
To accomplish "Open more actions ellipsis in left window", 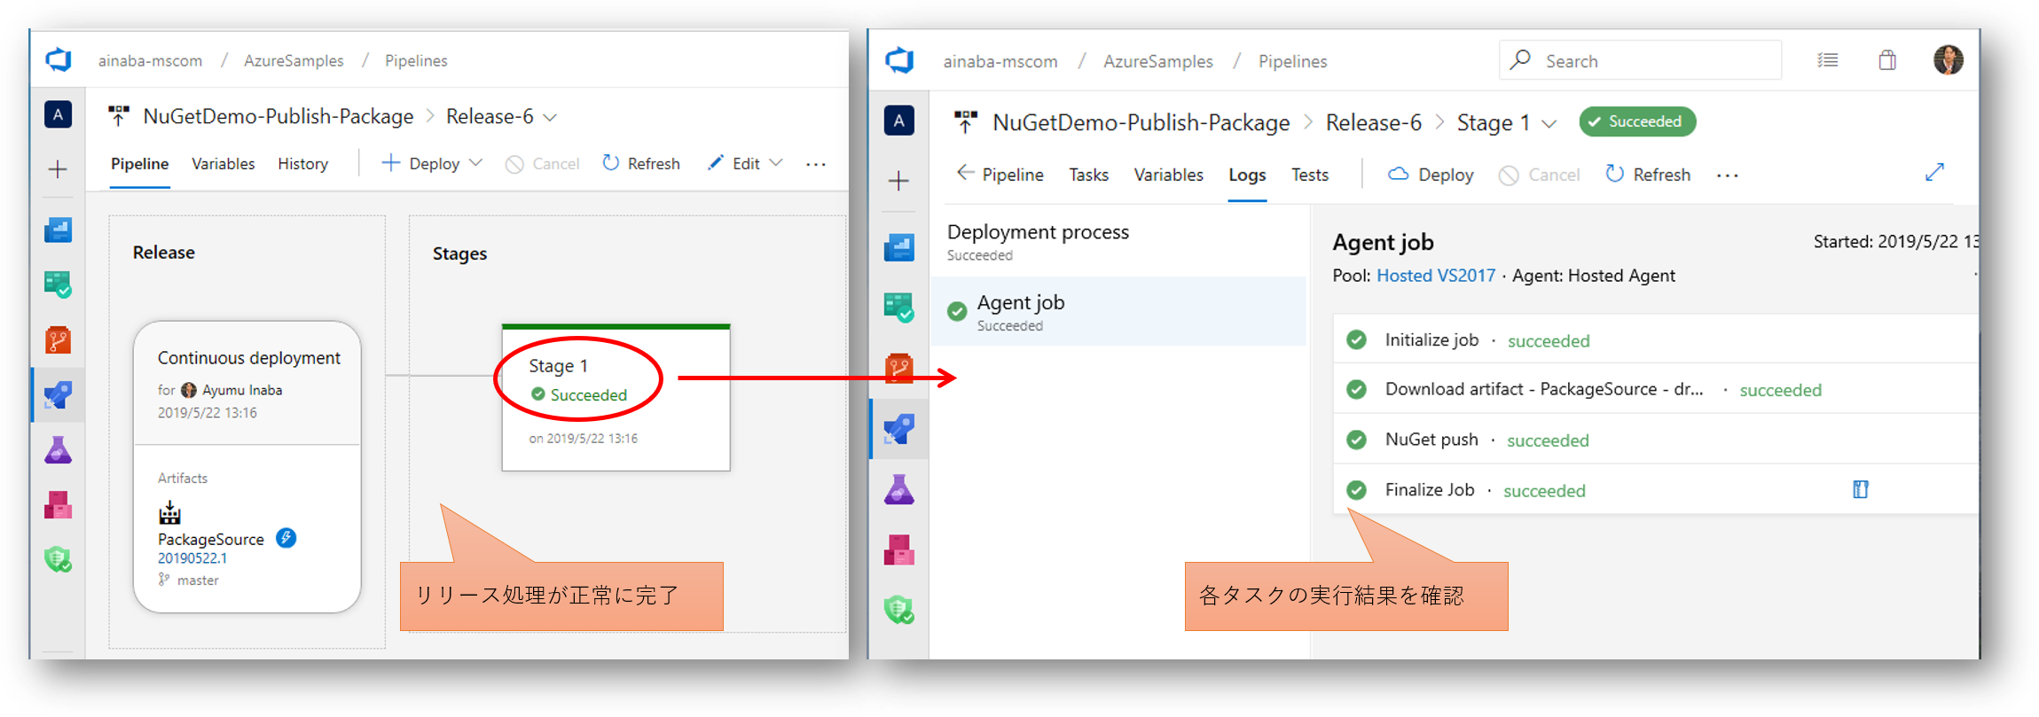I will click(816, 164).
